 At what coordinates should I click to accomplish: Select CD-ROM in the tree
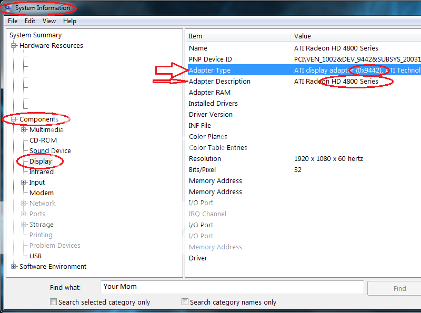tap(43, 140)
